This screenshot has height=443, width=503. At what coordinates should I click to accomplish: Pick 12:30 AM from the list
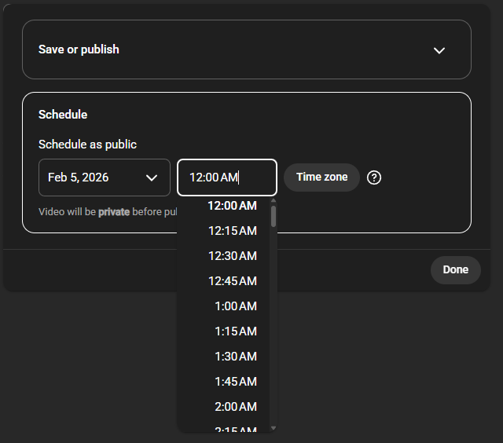pos(232,256)
